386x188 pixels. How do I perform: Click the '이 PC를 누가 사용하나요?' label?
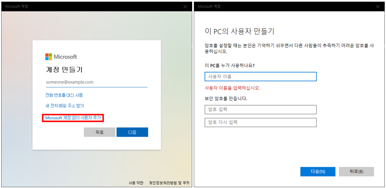coord(229,66)
